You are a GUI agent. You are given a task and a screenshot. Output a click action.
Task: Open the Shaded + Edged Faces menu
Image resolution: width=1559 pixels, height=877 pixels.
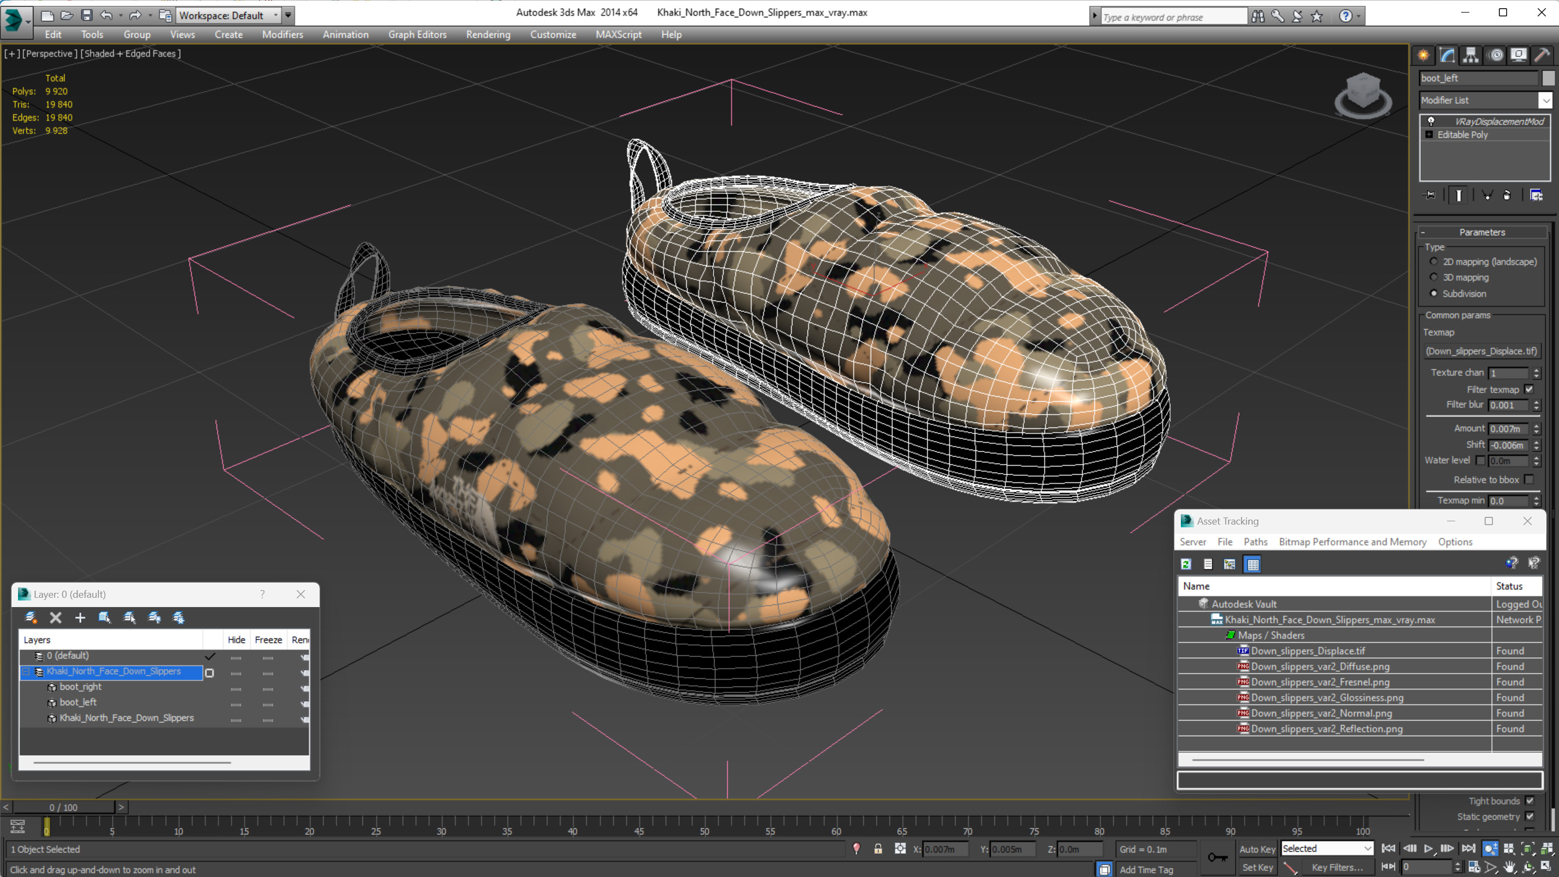click(131, 53)
